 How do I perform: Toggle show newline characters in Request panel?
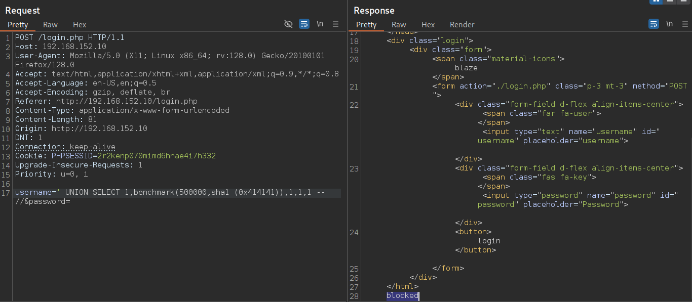[320, 24]
